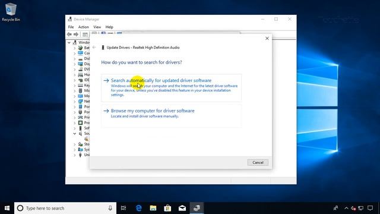This screenshot has width=380, height=214.
Task: Expand the Batteries category chevron
Action: 75,48
